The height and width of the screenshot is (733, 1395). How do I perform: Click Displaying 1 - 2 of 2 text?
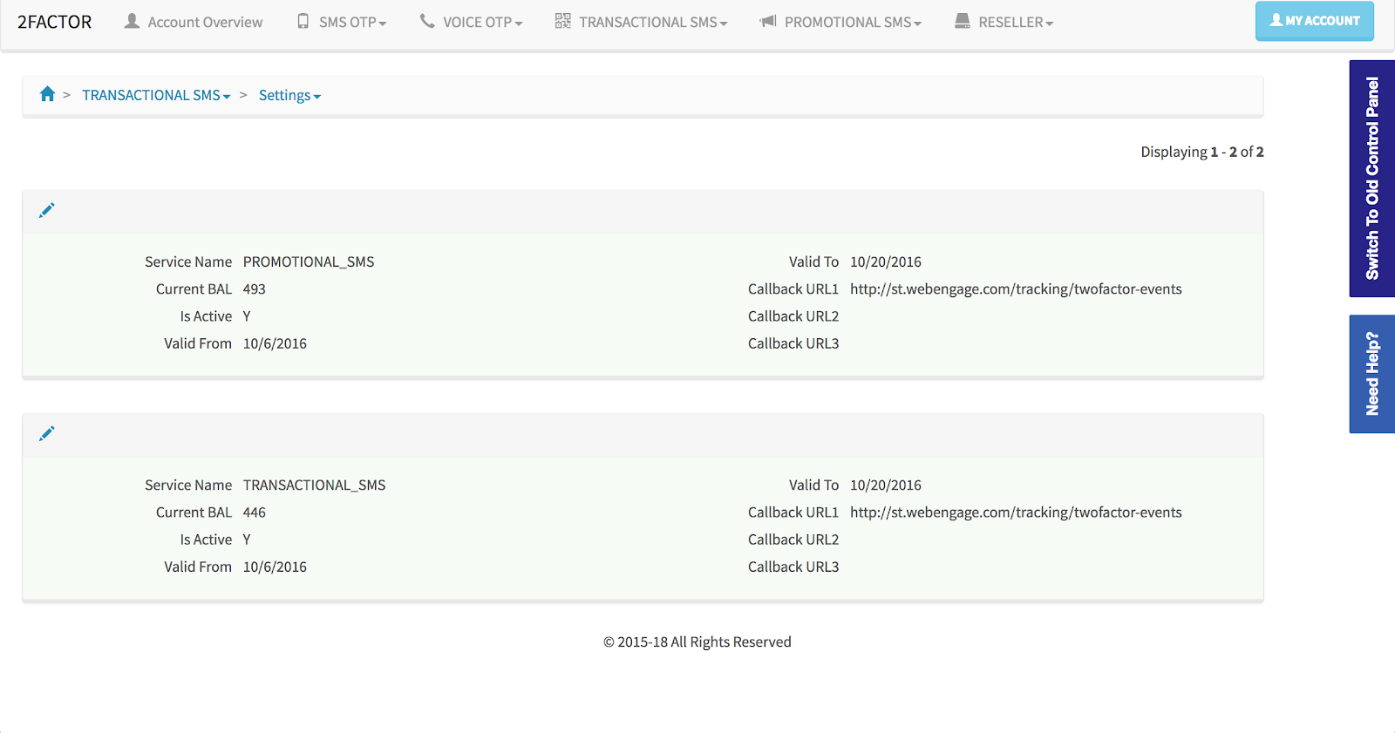coord(1202,152)
